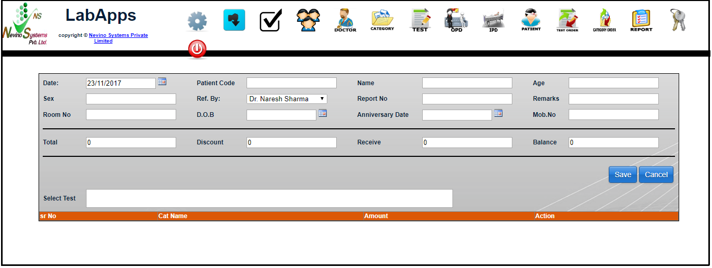Screen dimensions: 712x268
Task: Open the Anniversary Date calendar picker
Action: (x=498, y=113)
